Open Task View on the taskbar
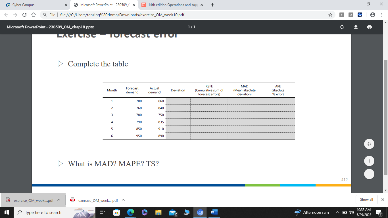Viewport: 388px width, 218px height. click(x=102, y=212)
